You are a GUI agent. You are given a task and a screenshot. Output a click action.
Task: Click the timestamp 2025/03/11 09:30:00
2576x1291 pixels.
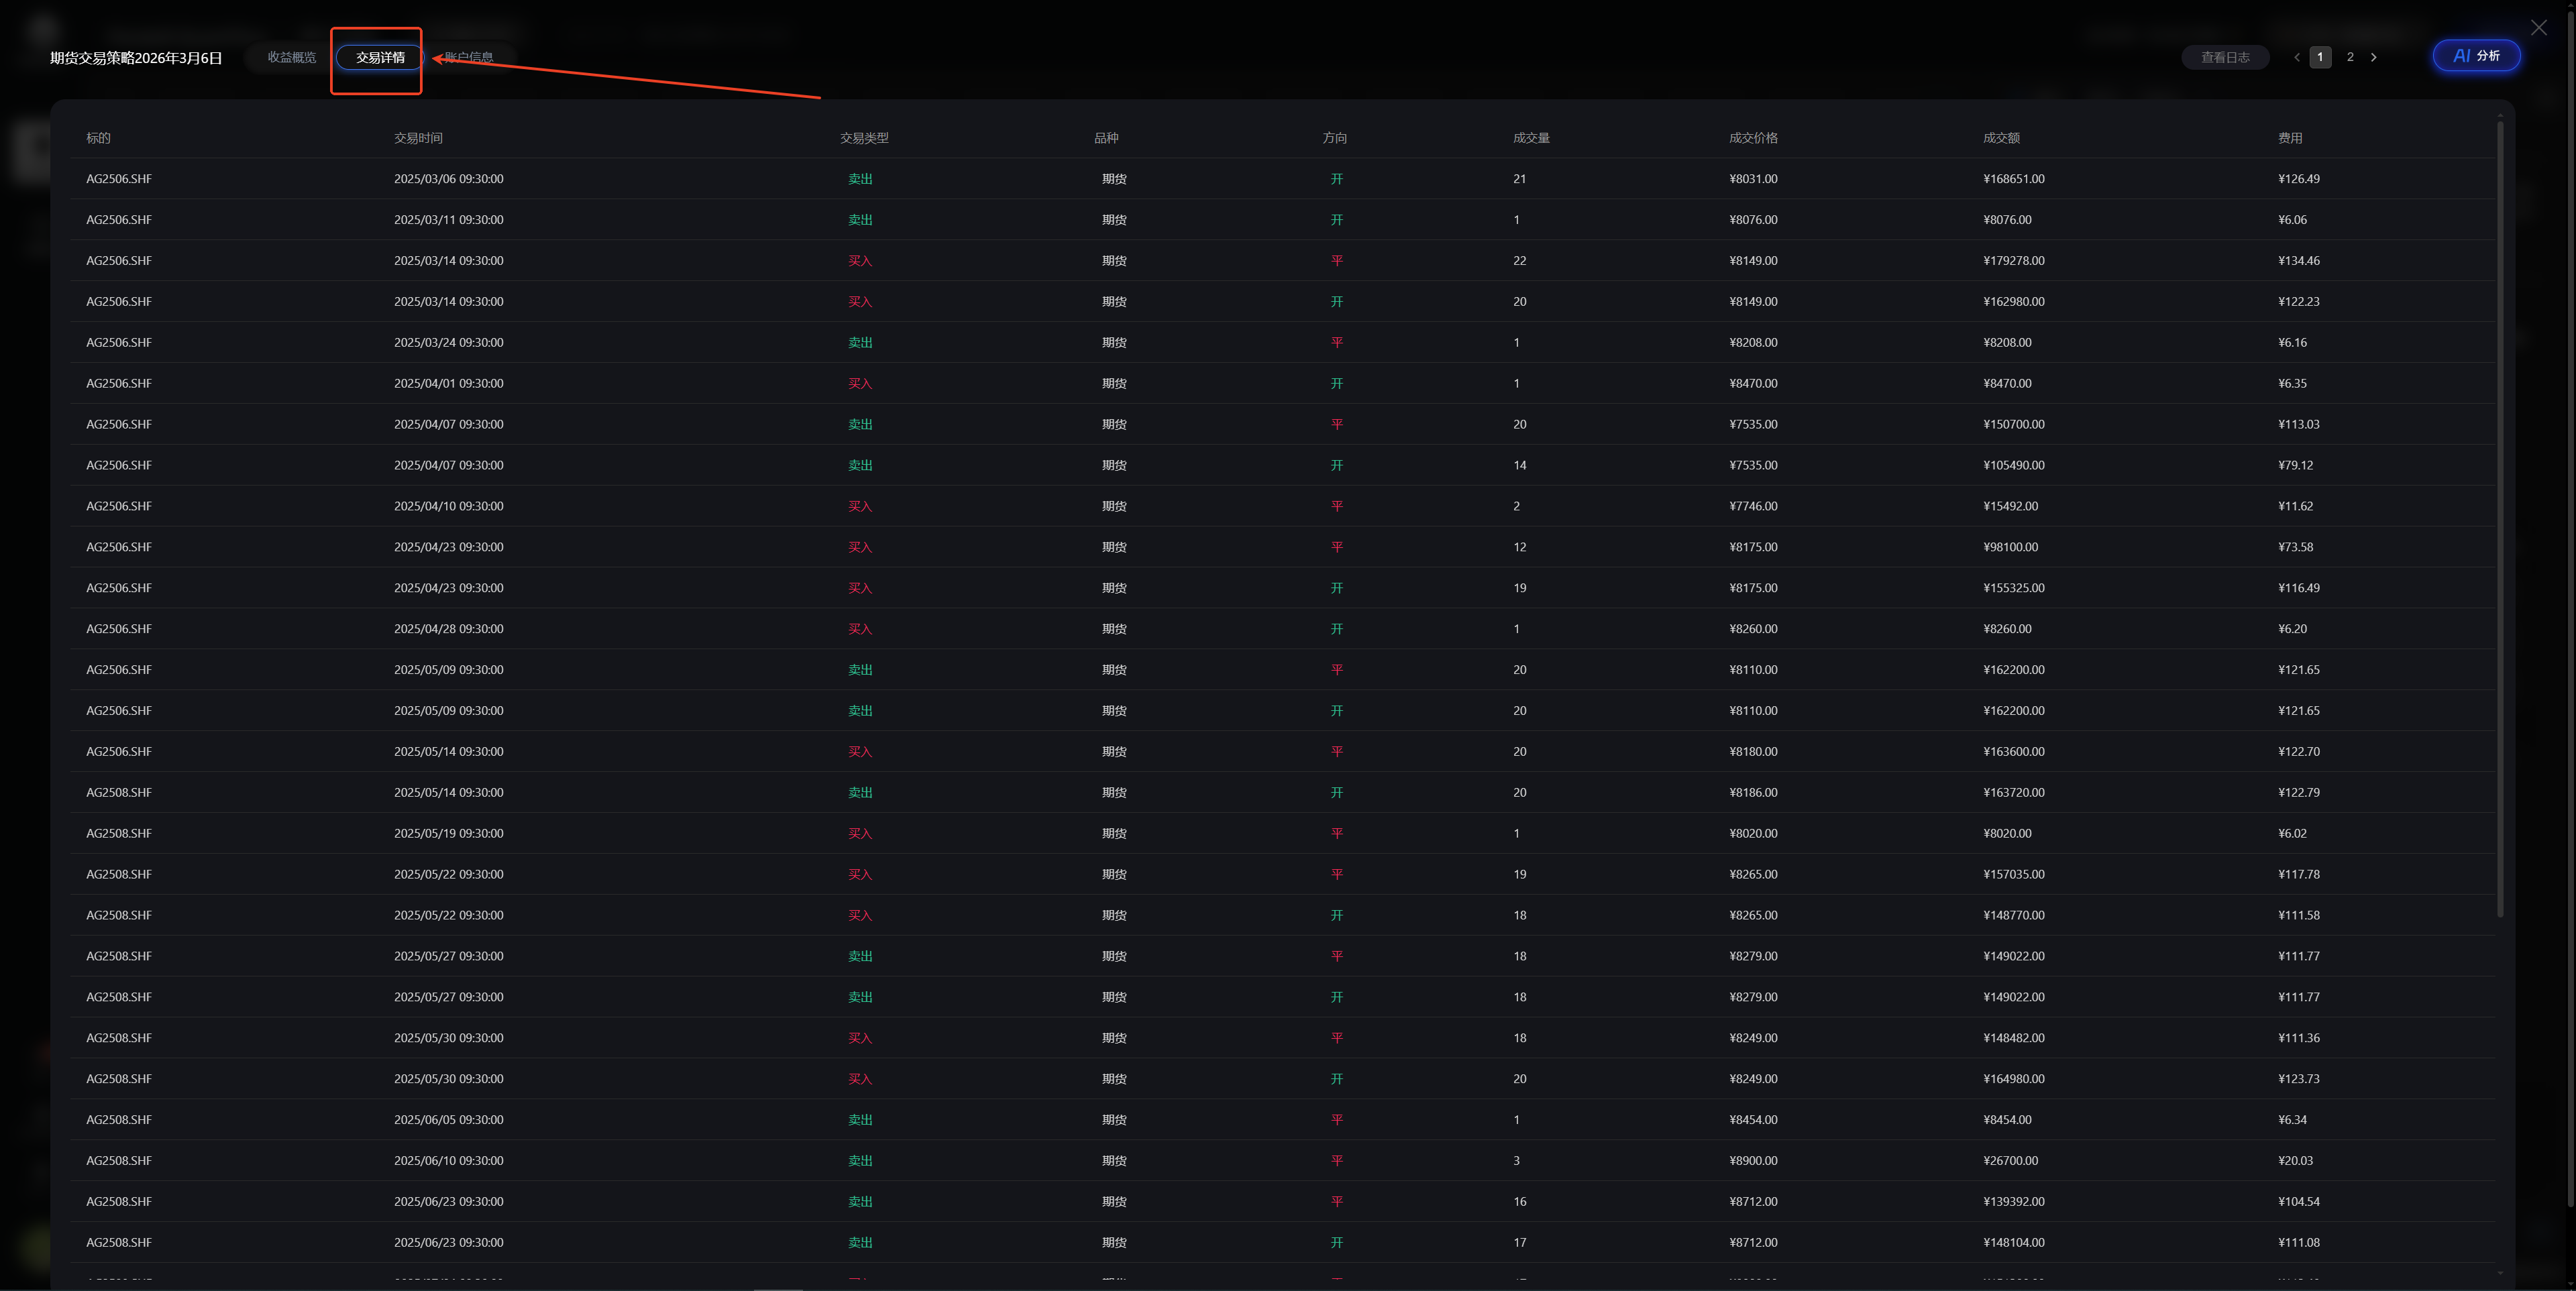pyautogui.click(x=449, y=220)
